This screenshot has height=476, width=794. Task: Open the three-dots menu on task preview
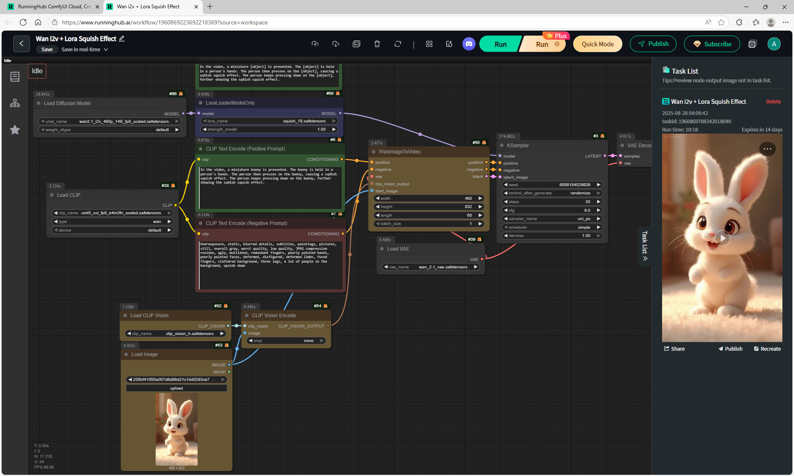[767, 149]
